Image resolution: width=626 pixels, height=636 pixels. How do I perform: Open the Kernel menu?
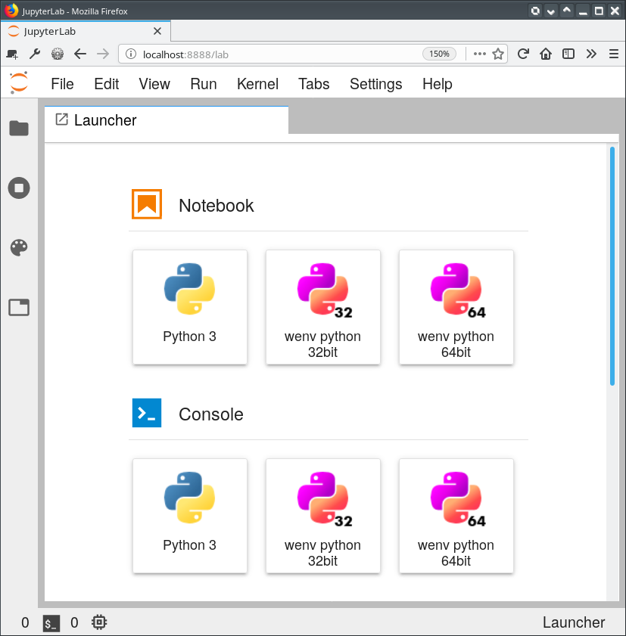257,84
